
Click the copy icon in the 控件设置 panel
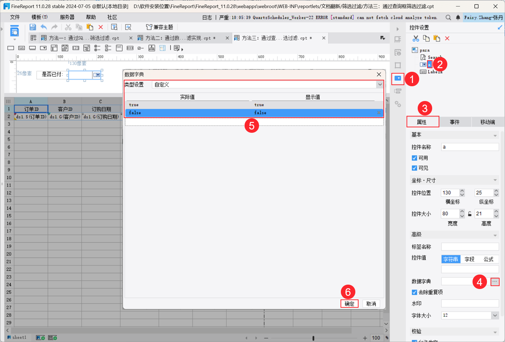[x=426, y=38]
